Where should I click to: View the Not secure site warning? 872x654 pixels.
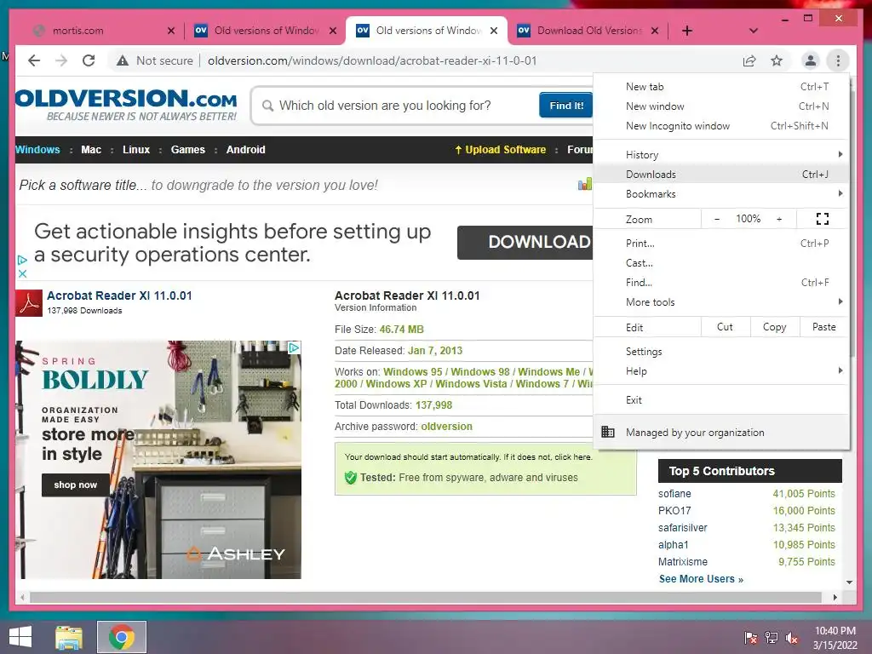(x=155, y=60)
